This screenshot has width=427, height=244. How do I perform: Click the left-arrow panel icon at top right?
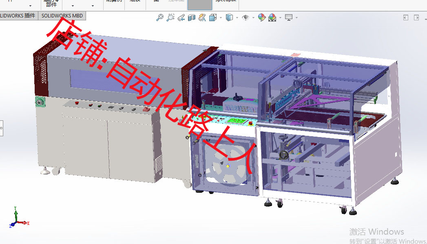pyautogui.click(x=406, y=17)
